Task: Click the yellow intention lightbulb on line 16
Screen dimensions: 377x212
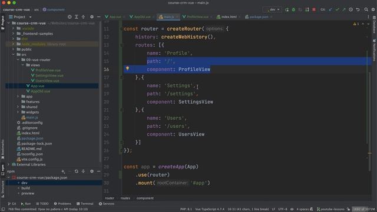Action: click(x=127, y=68)
